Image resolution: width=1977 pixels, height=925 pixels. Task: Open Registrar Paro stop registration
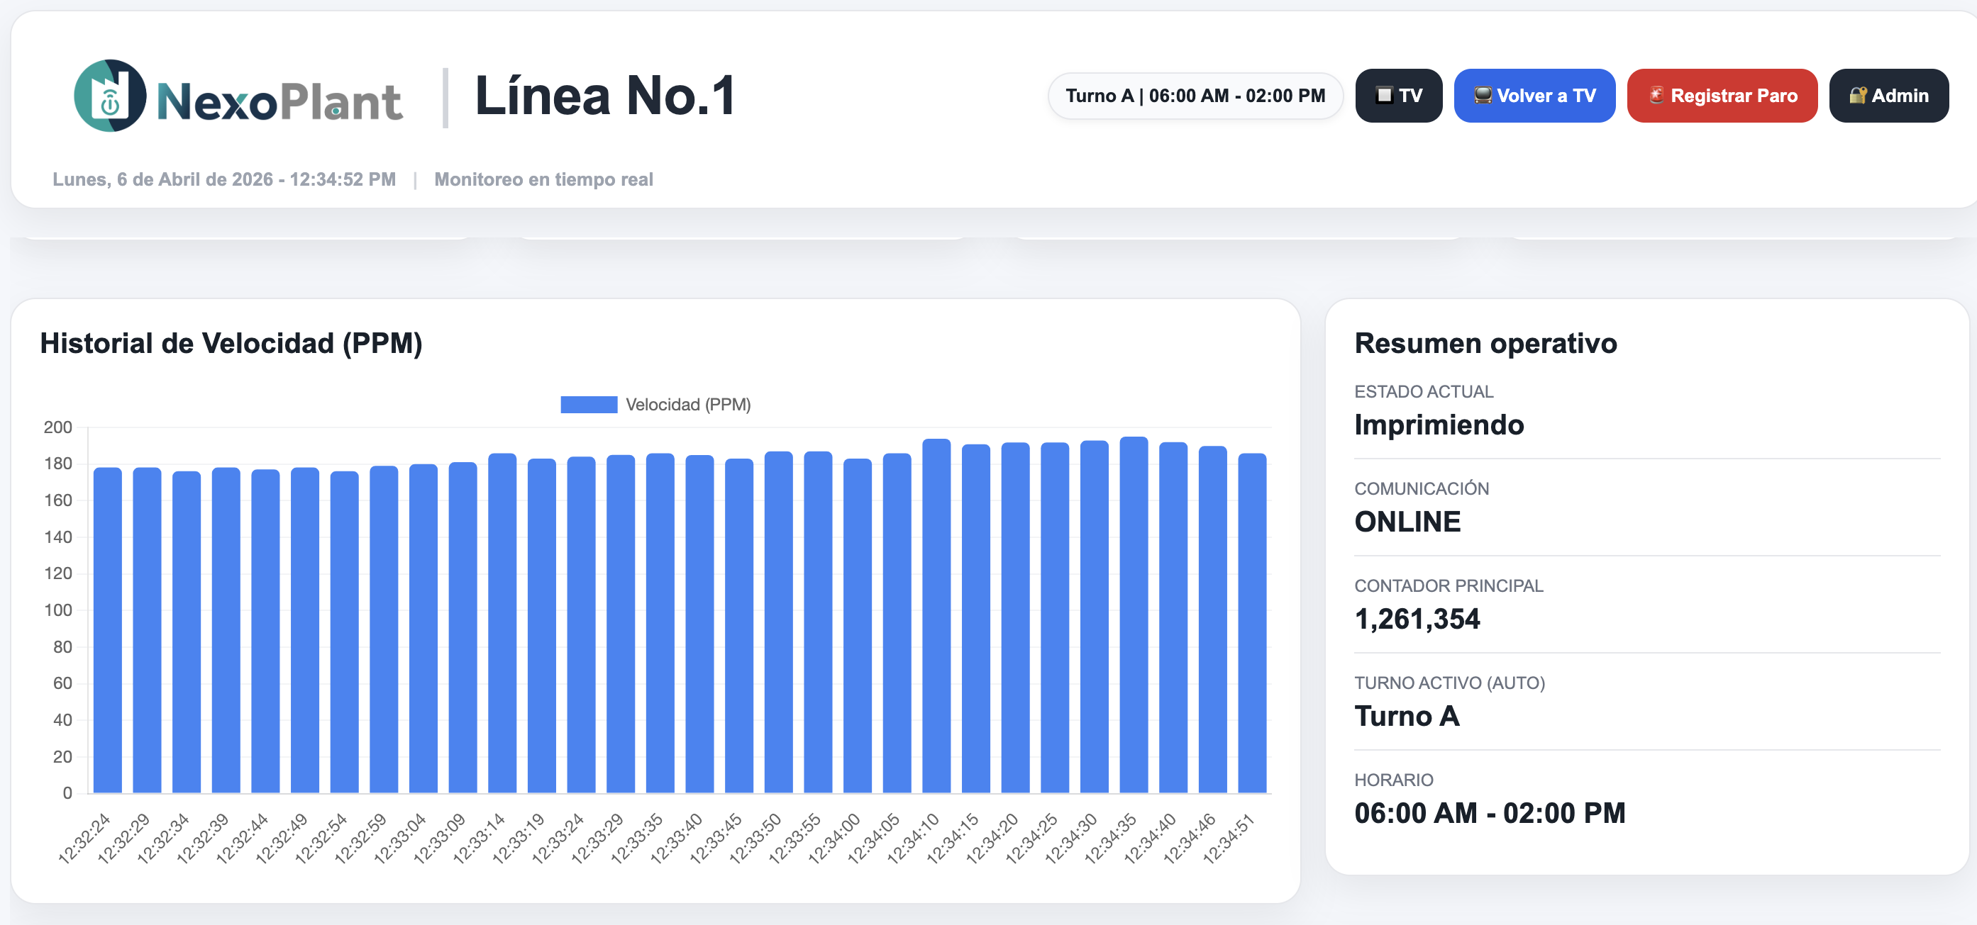click(1722, 96)
